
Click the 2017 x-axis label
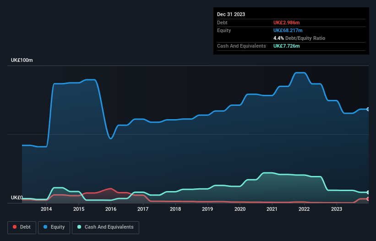click(143, 209)
